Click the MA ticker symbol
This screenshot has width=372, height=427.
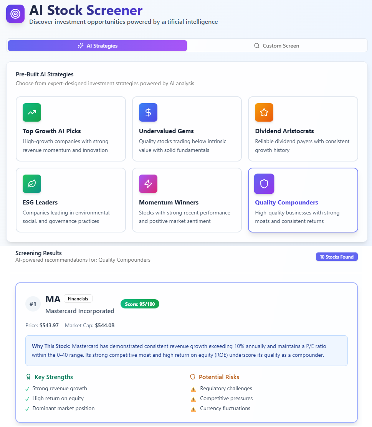53,299
